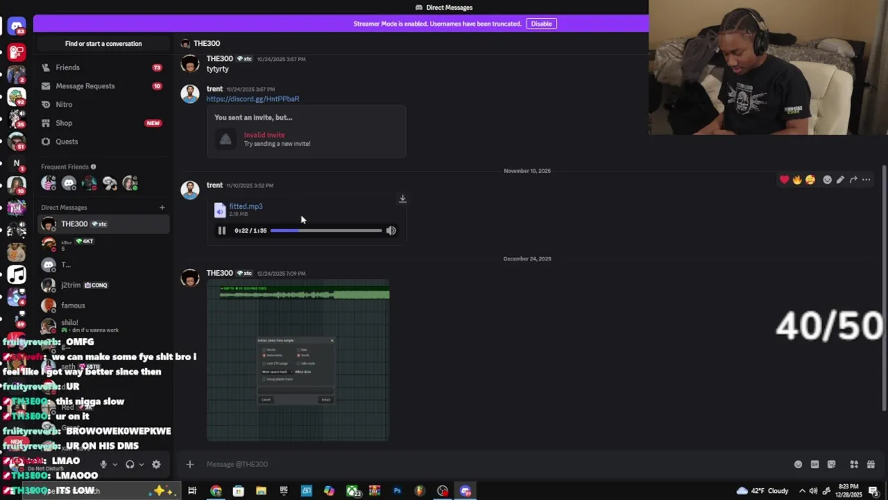Download fitted.mp3 using the download icon
Screen dimensions: 888x500
click(402, 199)
